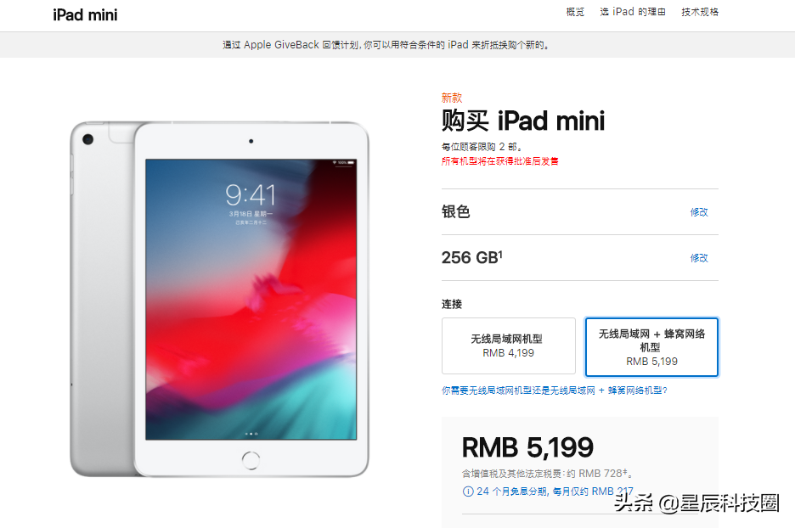
Task: Click the 购买 iPad mini heading
Action: pyautogui.click(x=523, y=121)
